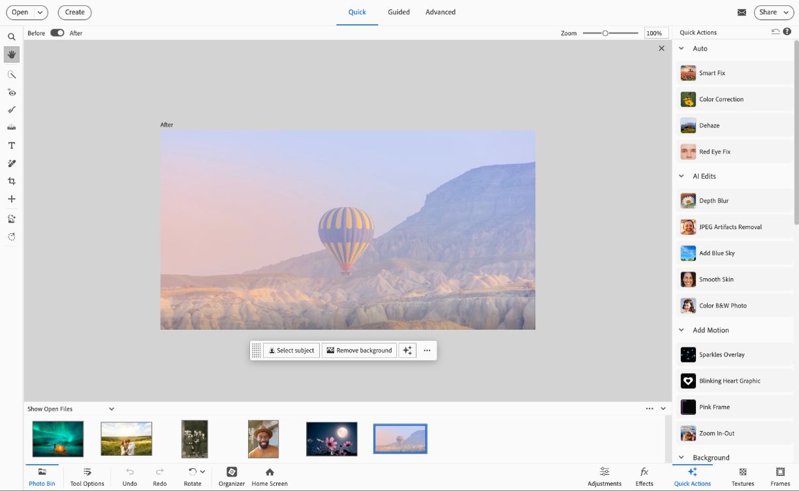Choose the Eye tool in toolbar
The image size is (799, 491).
(11, 93)
